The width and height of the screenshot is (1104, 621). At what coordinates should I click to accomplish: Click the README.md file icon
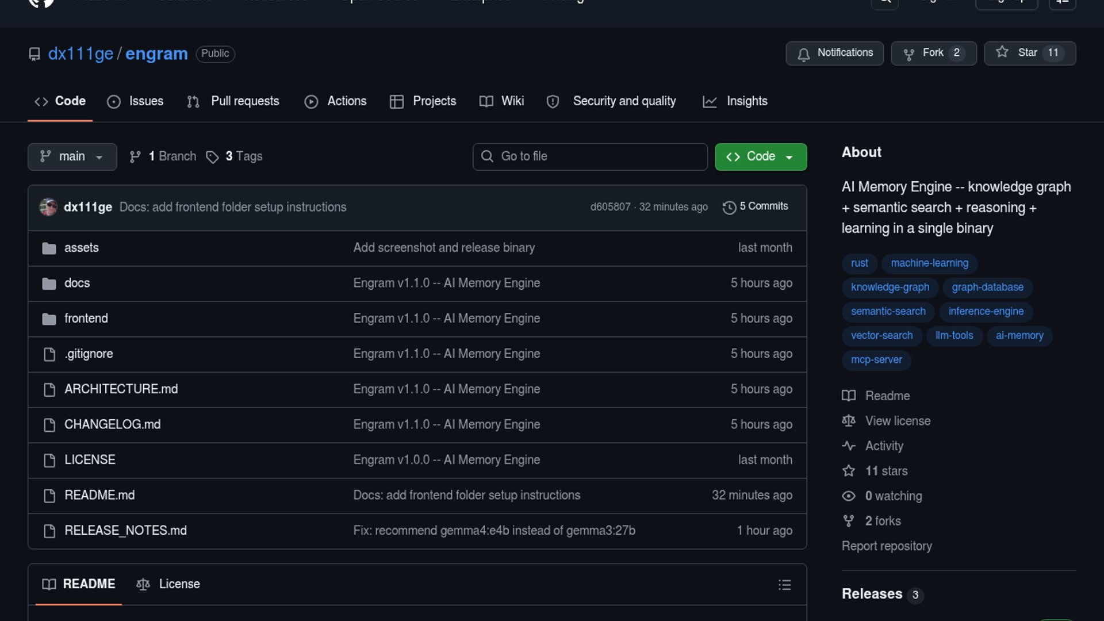pyautogui.click(x=49, y=496)
